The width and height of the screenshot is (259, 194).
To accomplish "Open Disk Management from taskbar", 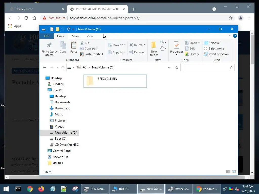I will [95, 189].
